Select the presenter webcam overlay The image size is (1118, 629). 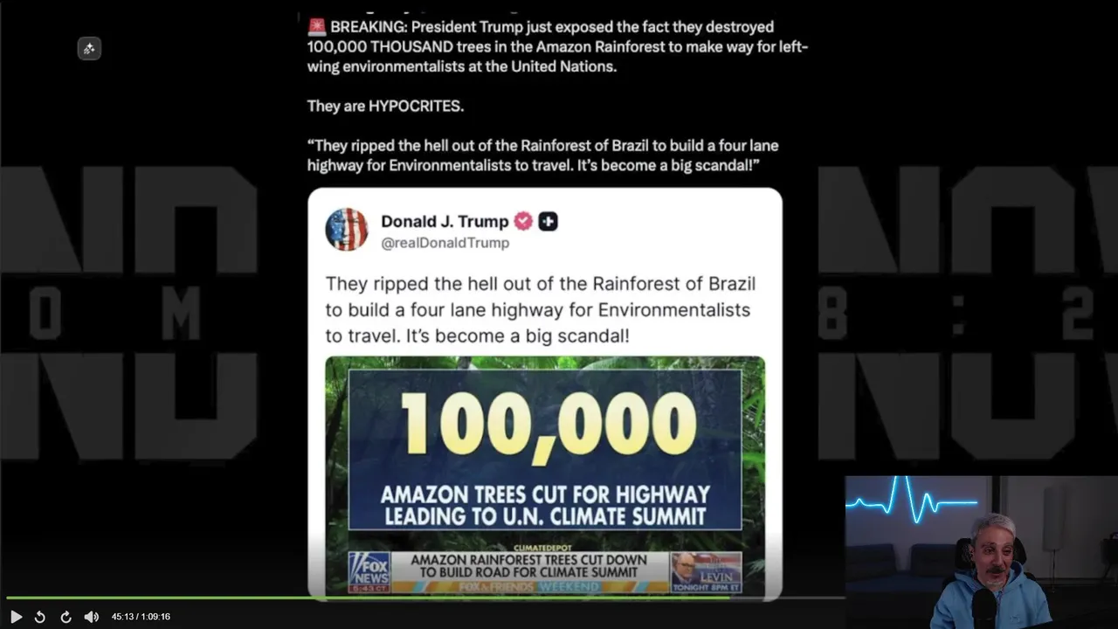click(982, 552)
